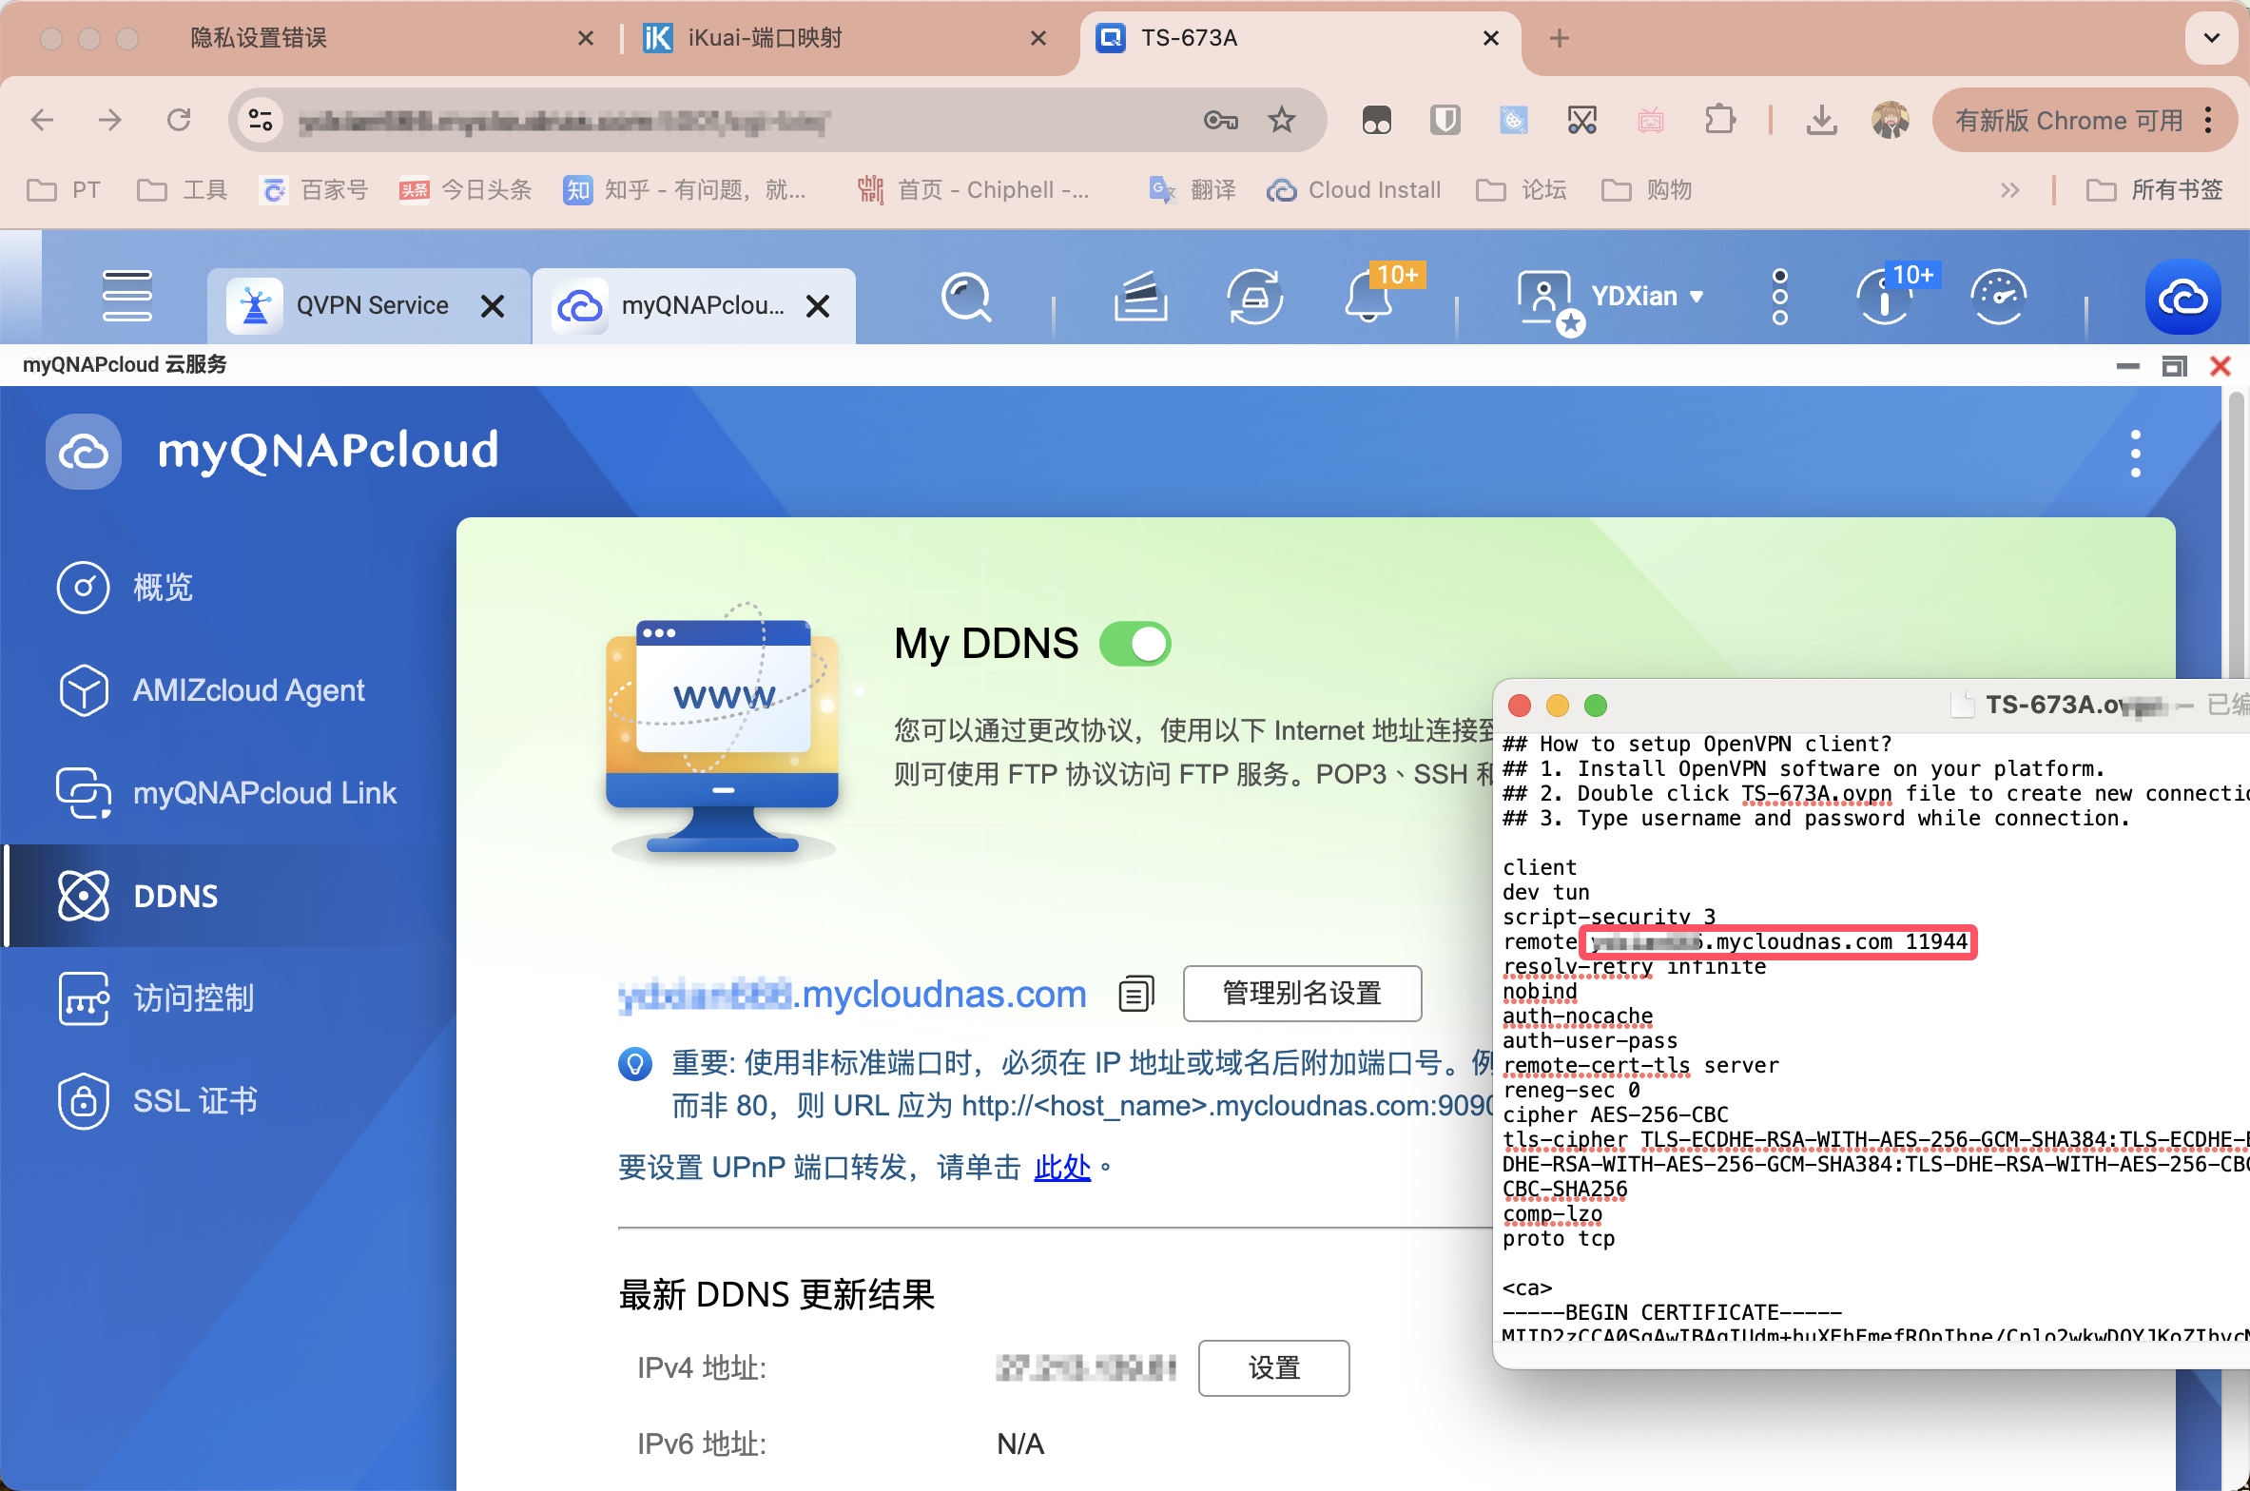This screenshot has width=2250, height=1491.
Task: Open the QTS main menu hamburger icon
Action: pos(127,298)
